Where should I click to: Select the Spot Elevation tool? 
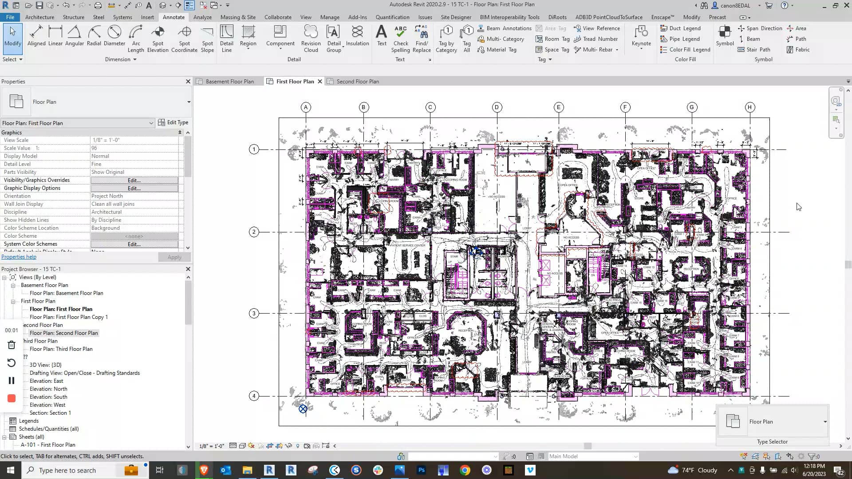[x=158, y=38]
